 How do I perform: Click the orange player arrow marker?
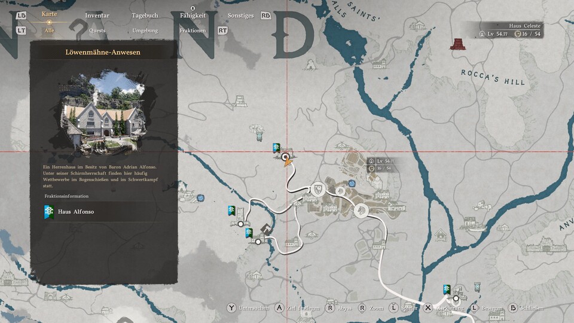click(x=288, y=161)
